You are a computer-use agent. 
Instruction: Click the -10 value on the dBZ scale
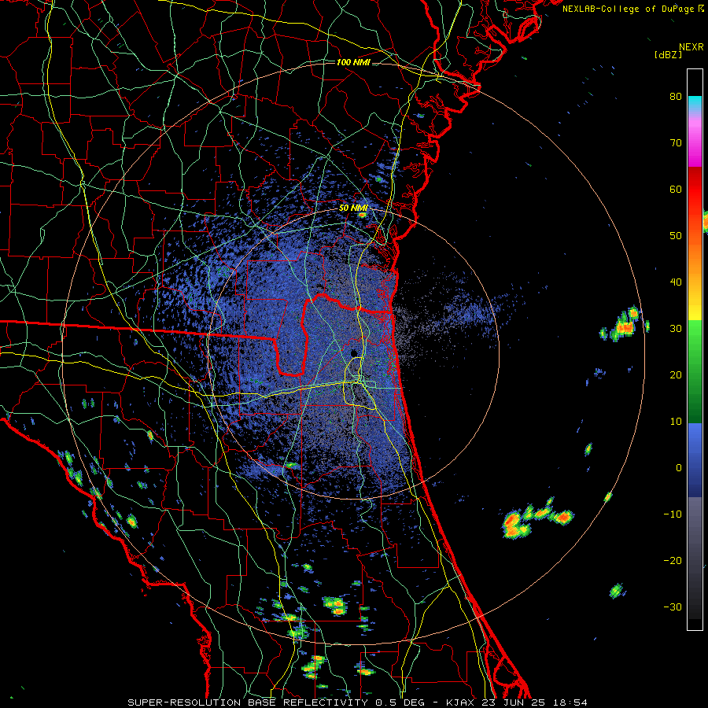coord(673,514)
